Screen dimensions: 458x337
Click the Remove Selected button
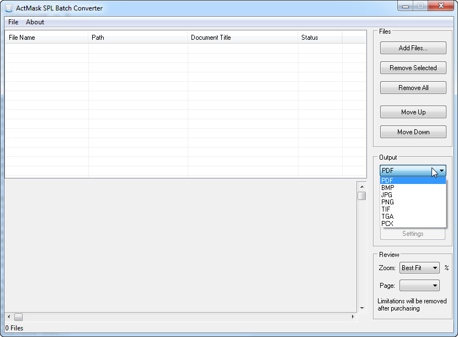pyautogui.click(x=413, y=68)
